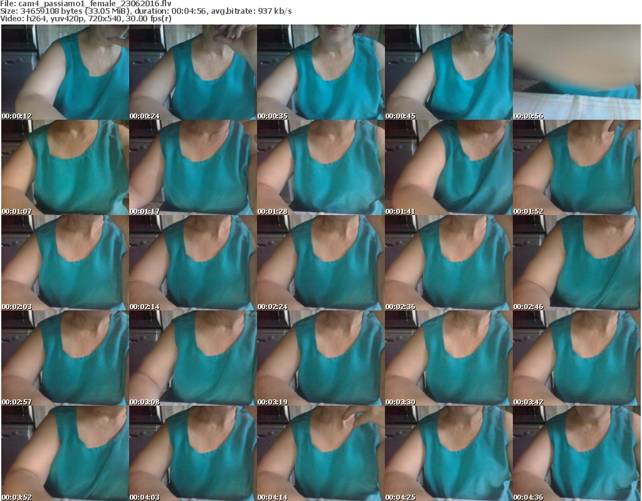View the snapshot timestamped 00:03:52
The height and width of the screenshot is (501, 642).
point(65,453)
